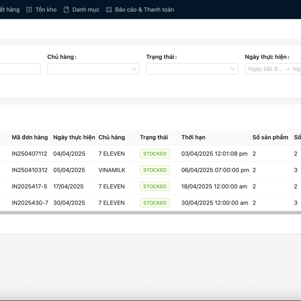The width and height of the screenshot is (301, 301).
Task: Click the date 04/04/2025
Action: [69, 154]
